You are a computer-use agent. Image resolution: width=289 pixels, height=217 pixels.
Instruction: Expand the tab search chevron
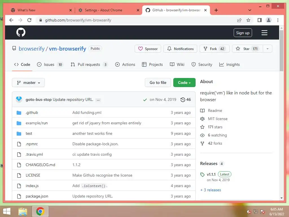point(250,10)
